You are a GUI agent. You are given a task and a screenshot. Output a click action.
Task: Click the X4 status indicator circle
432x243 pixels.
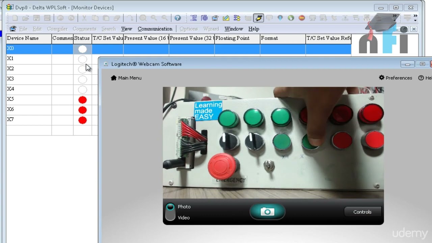(x=82, y=90)
